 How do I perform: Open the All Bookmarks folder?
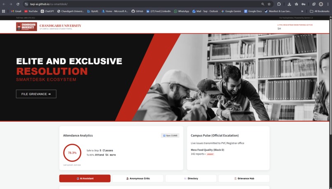pyautogui.click(x=320, y=11)
